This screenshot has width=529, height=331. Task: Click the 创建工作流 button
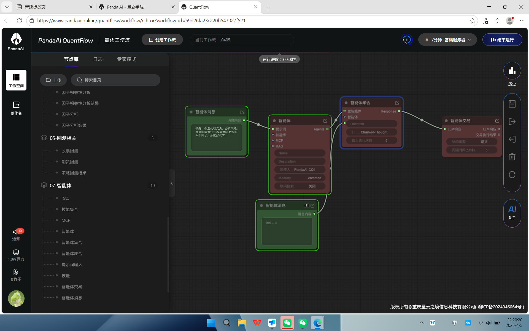tap(162, 40)
